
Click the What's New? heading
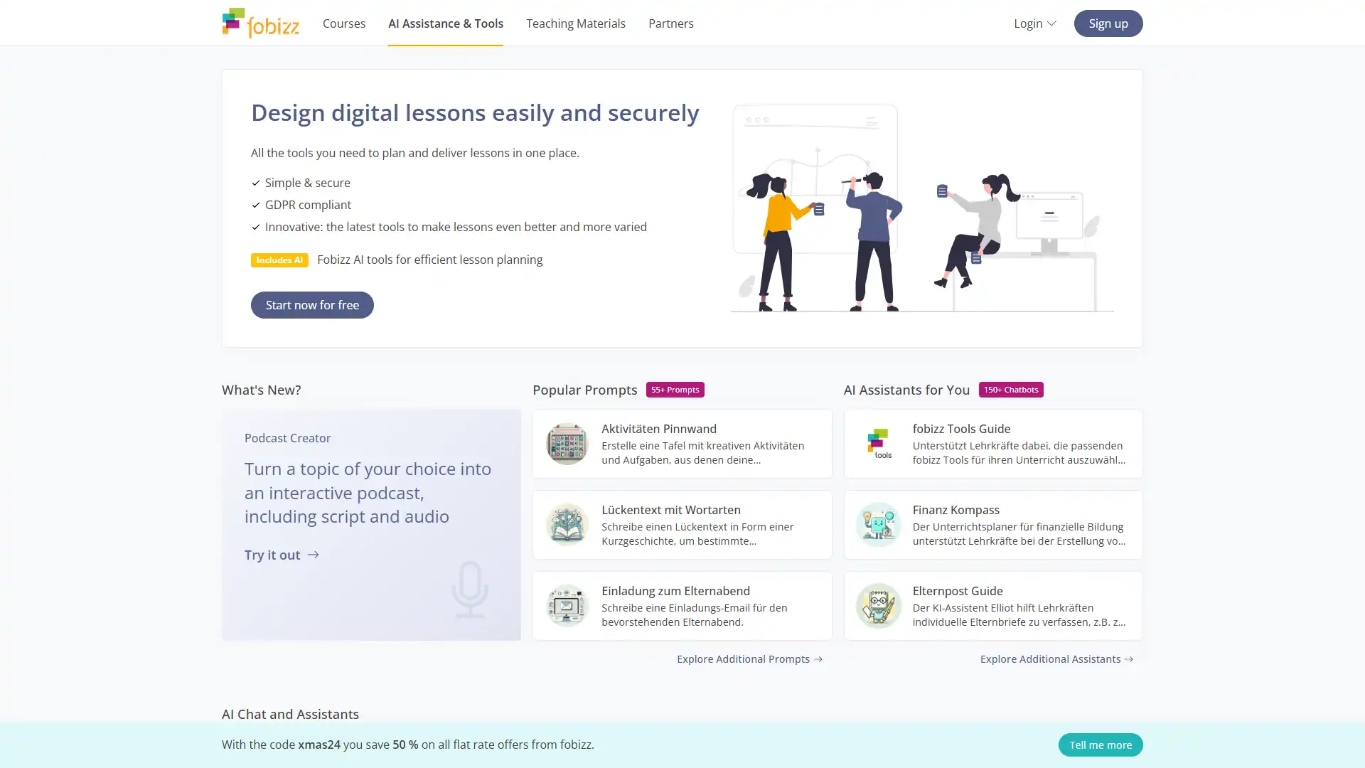[x=261, y=390]
